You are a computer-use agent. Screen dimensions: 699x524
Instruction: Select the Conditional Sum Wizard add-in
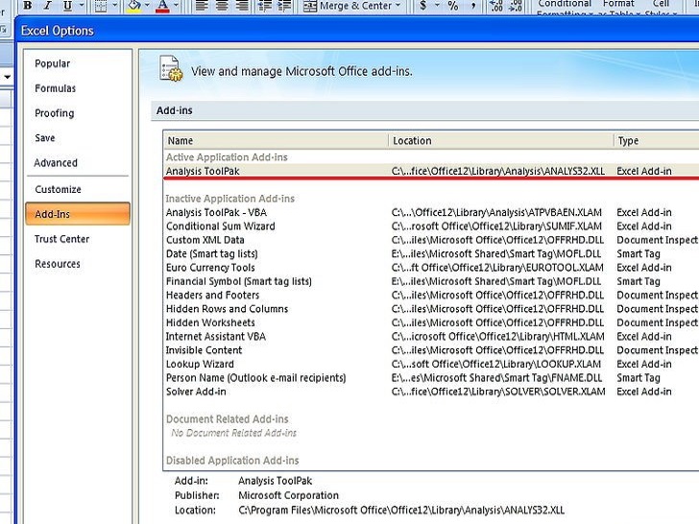[431, 226]
